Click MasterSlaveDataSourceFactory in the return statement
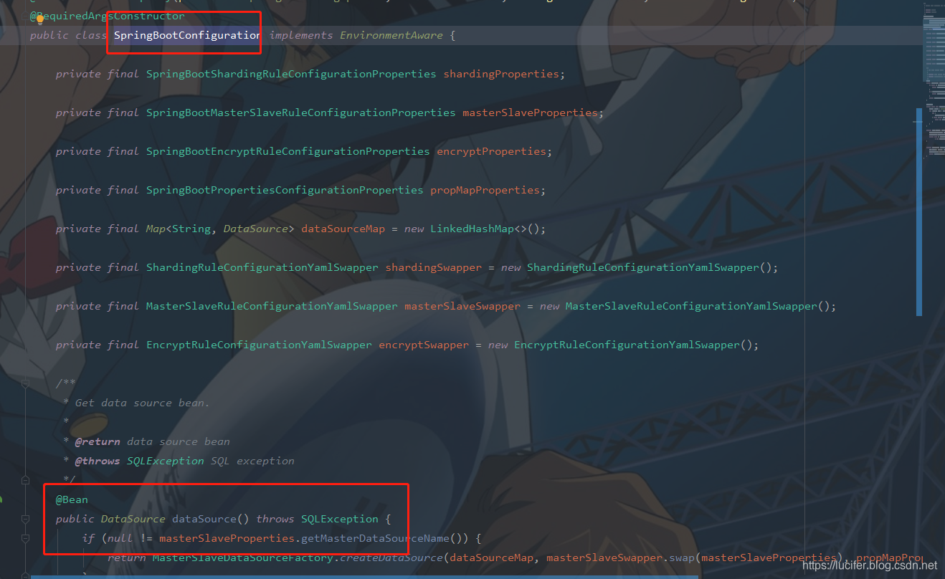Screen dimensions: 945x579 243,558
